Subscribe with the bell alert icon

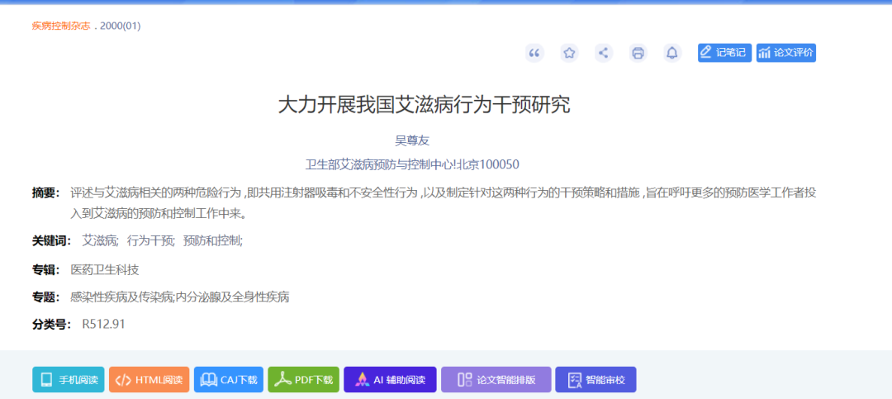672,53
